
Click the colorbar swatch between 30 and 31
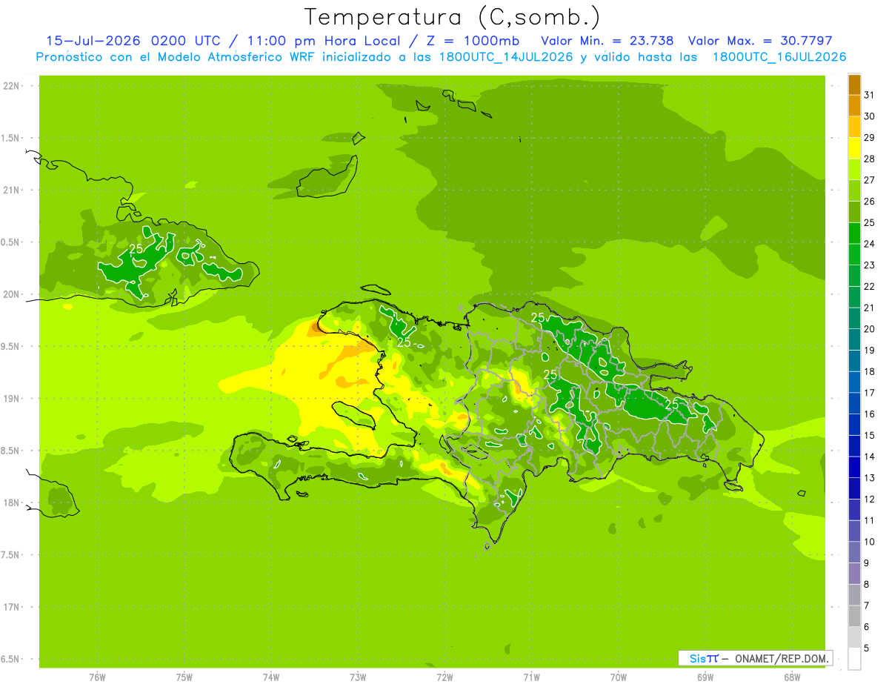click(x=854, y=106)
